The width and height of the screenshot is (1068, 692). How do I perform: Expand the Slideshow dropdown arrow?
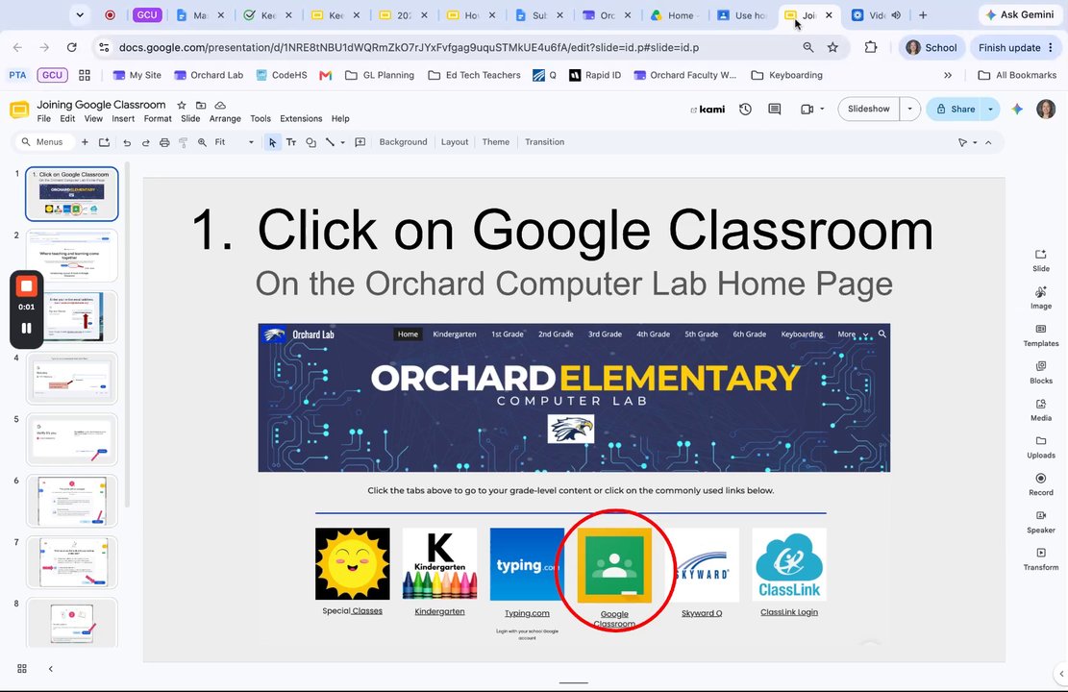pos(910,109)
